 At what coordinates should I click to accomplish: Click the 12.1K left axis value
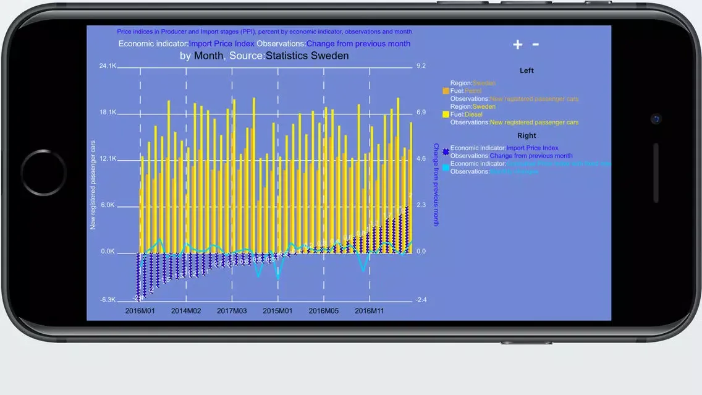(108, 158)
